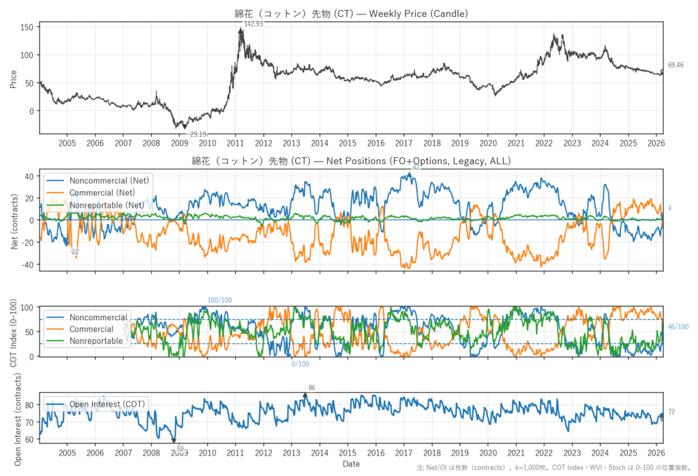Click the 59 open interest low marker
698x476 pixels.
click(x=180, y=449)
